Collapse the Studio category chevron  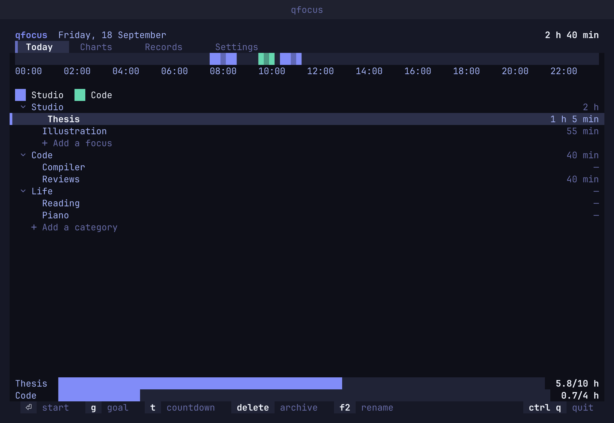pos(23,107)
